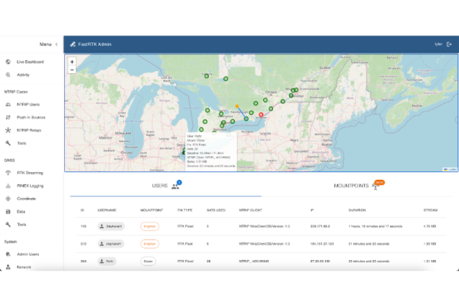
Task: Click the 1.93 MB stream value
Action: [430, 243]
